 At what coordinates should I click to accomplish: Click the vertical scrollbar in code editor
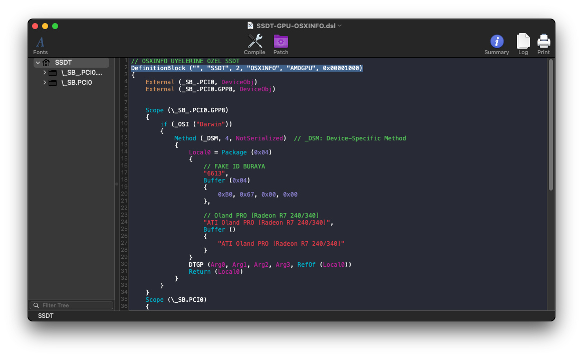click(x=550, y=125)
